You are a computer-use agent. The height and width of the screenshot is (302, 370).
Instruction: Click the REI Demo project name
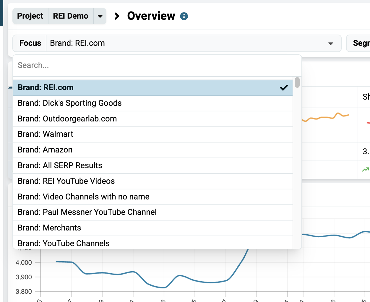pyautogui.click(x=71, y=16)
